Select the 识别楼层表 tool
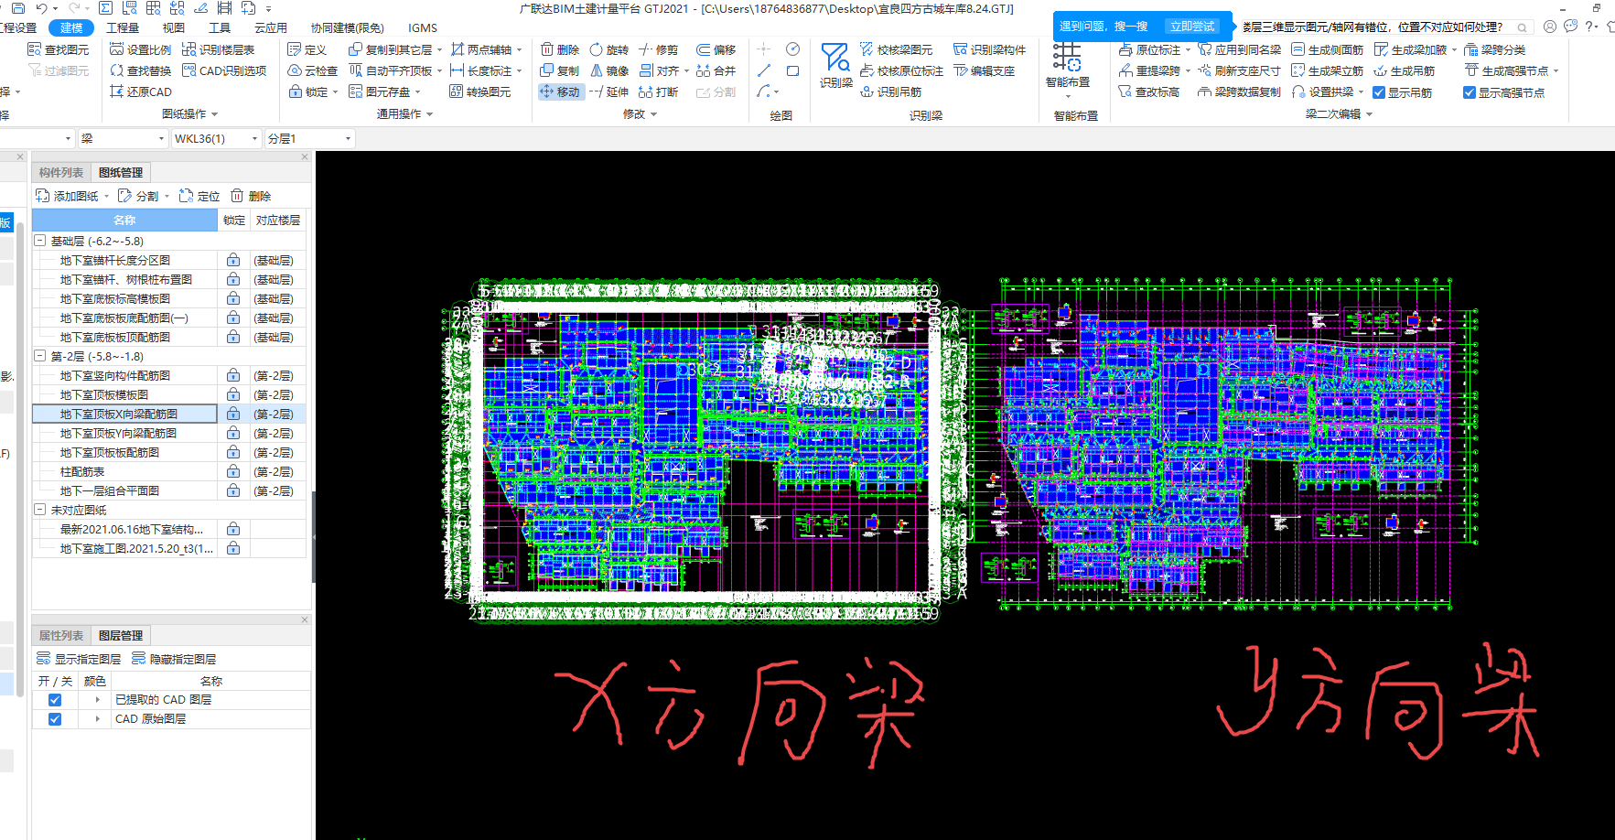Image resolution: width=1615 pixels, height=840 pixels. click(x=218, y=49)
